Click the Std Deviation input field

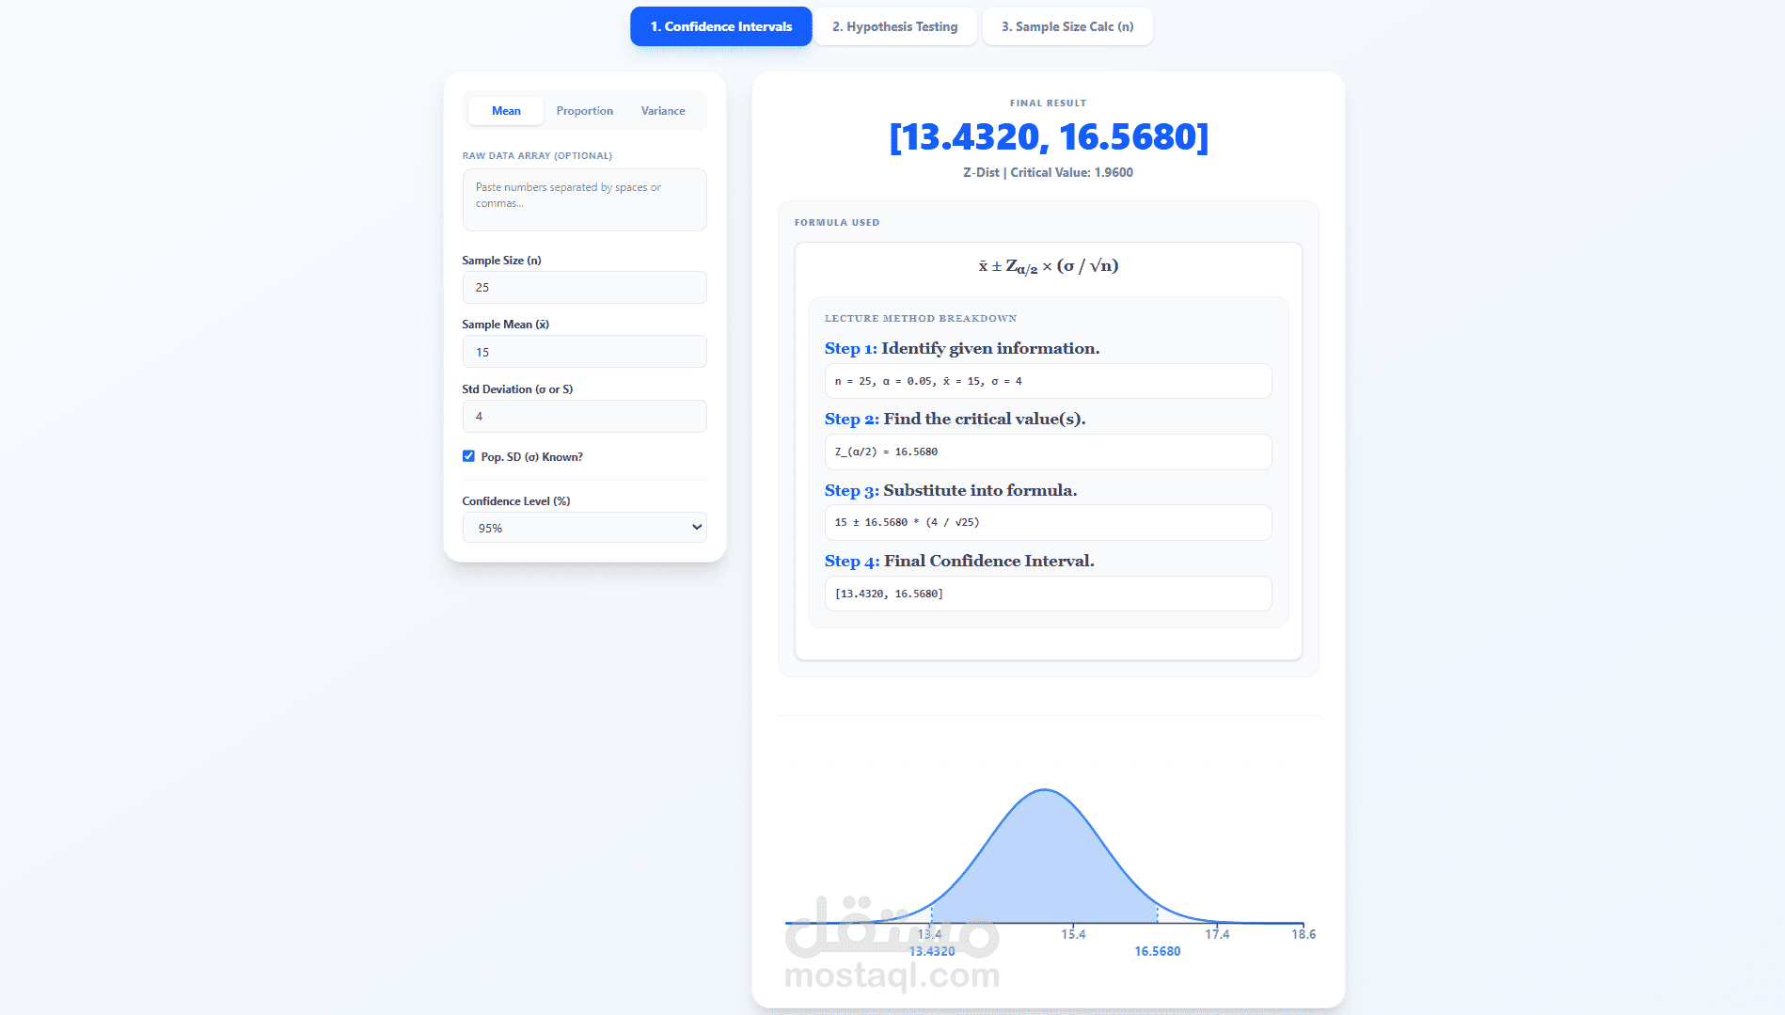click(x=585, y=417)
